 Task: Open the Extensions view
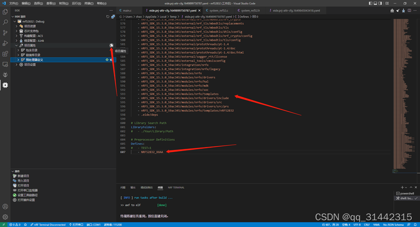5,54
